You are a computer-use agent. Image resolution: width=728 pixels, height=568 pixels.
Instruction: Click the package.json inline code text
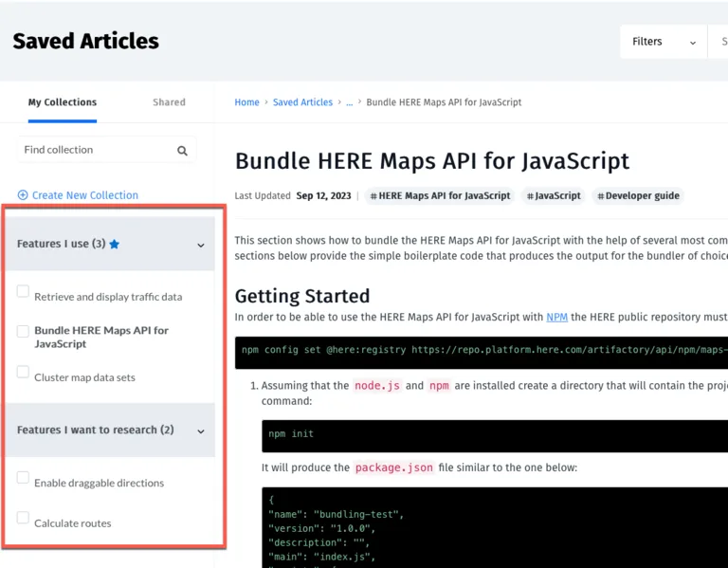click(x=393, y=467)
